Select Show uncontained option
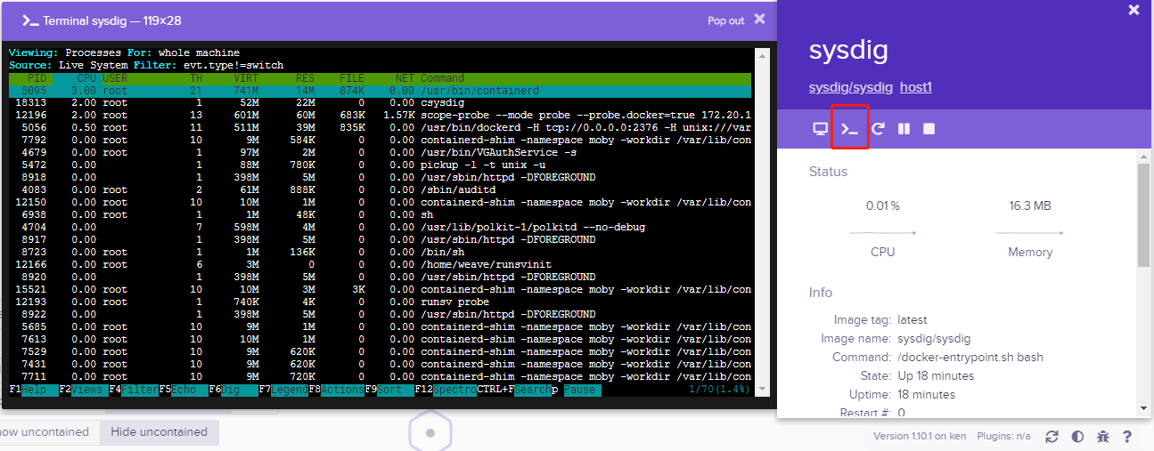 point(45,432)
